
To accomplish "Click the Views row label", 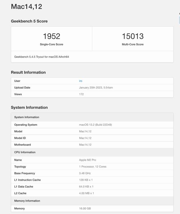I will point(18,94).
